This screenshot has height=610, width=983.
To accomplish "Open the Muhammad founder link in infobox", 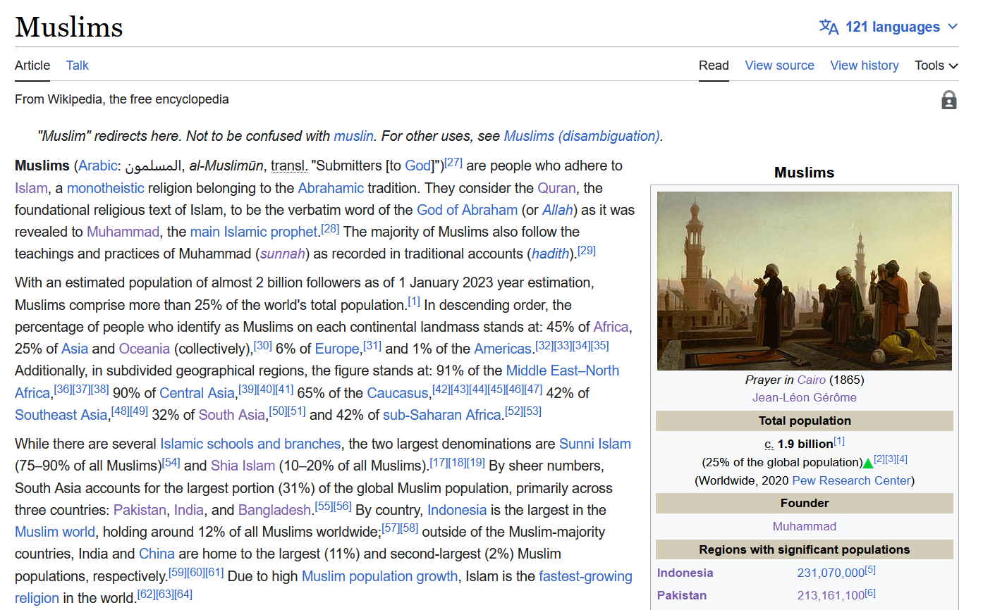I will tap(805, 526).
